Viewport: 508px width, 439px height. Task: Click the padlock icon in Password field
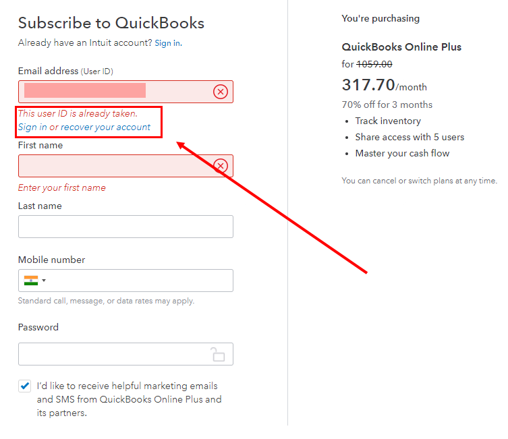217,354
